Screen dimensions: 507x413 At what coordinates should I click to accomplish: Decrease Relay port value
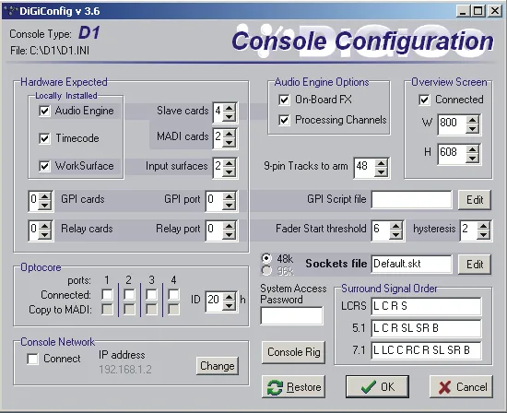(x=229, y=234)
